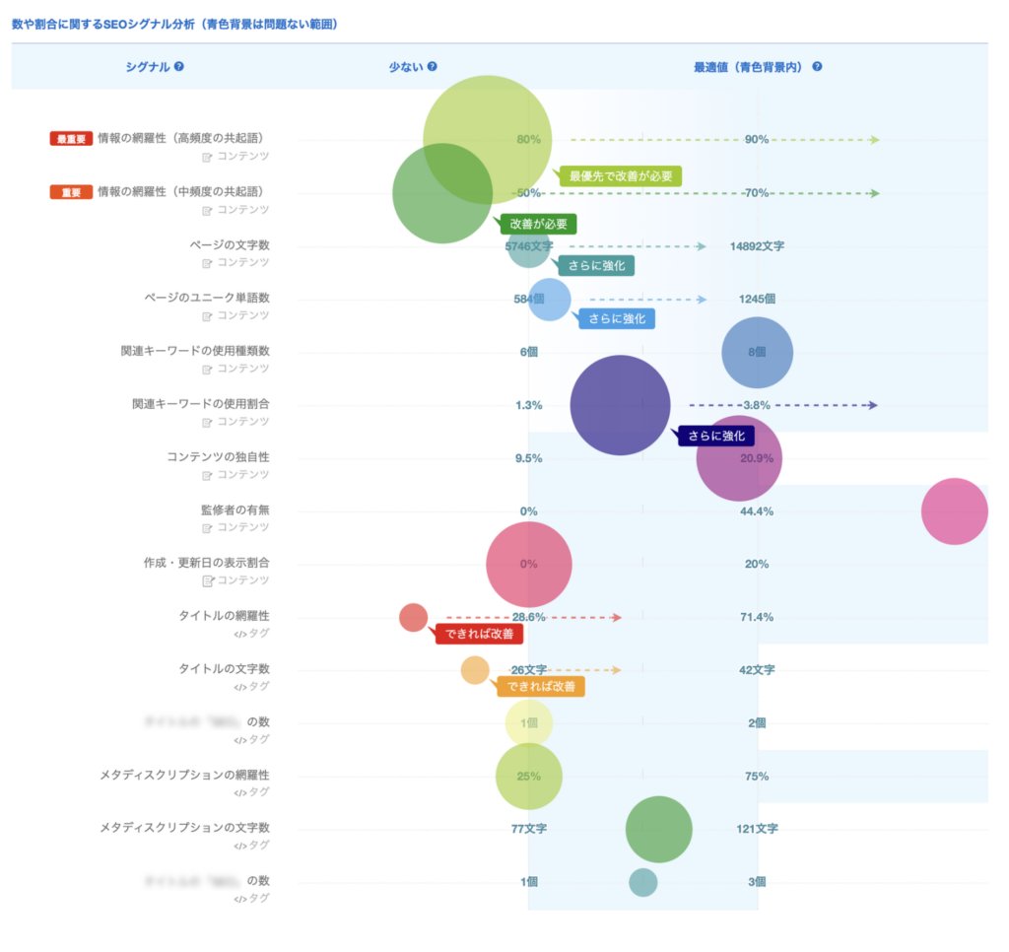The height and width of the screenshot is (952, 1009).
Task: Click the 重要 orange badge
Action: pyautogui.click(x=71, y=192)
